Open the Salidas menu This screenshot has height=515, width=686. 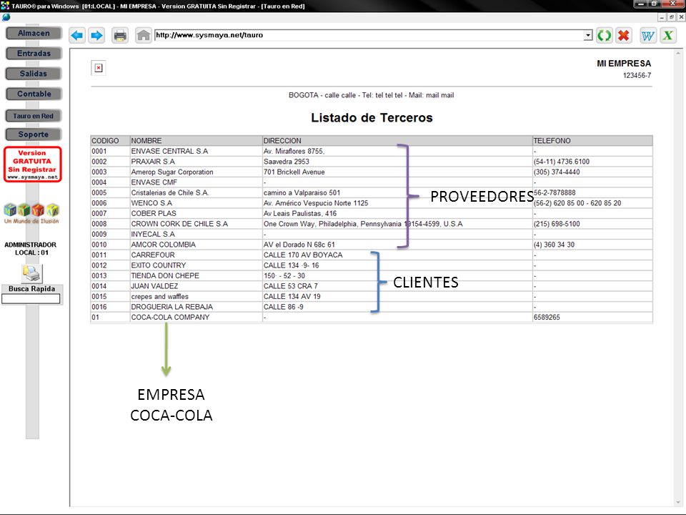tap(34, 74)
